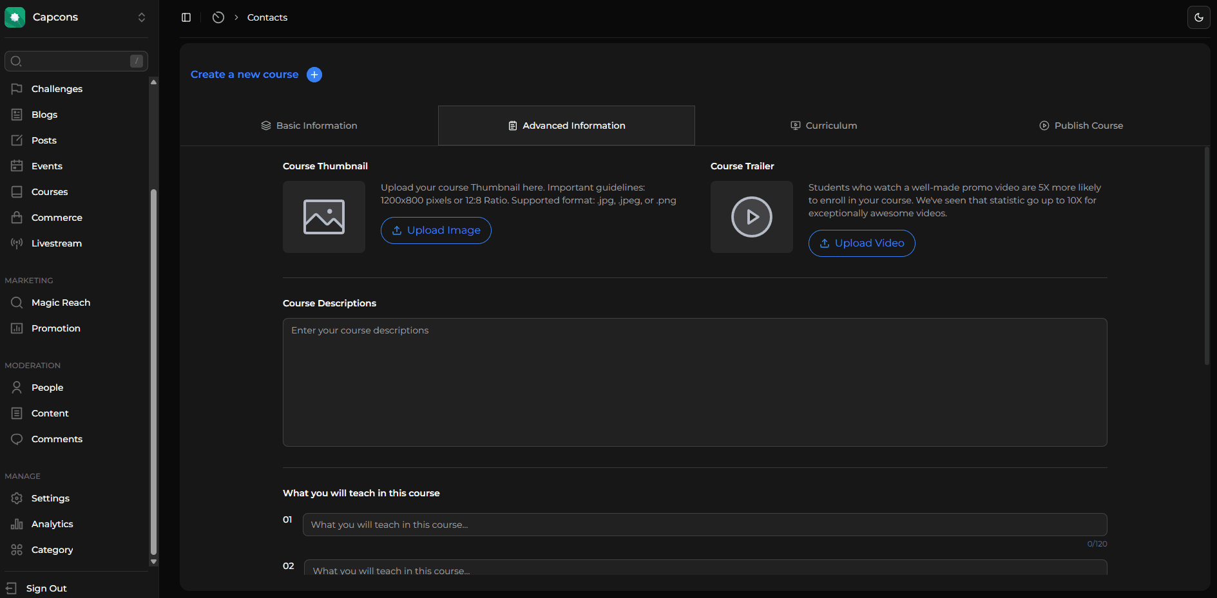The height and width of the screenshot is (598, 1217).
Task: Click the Create a new course link
Action: pyautogui.click(x=245, y=75)
